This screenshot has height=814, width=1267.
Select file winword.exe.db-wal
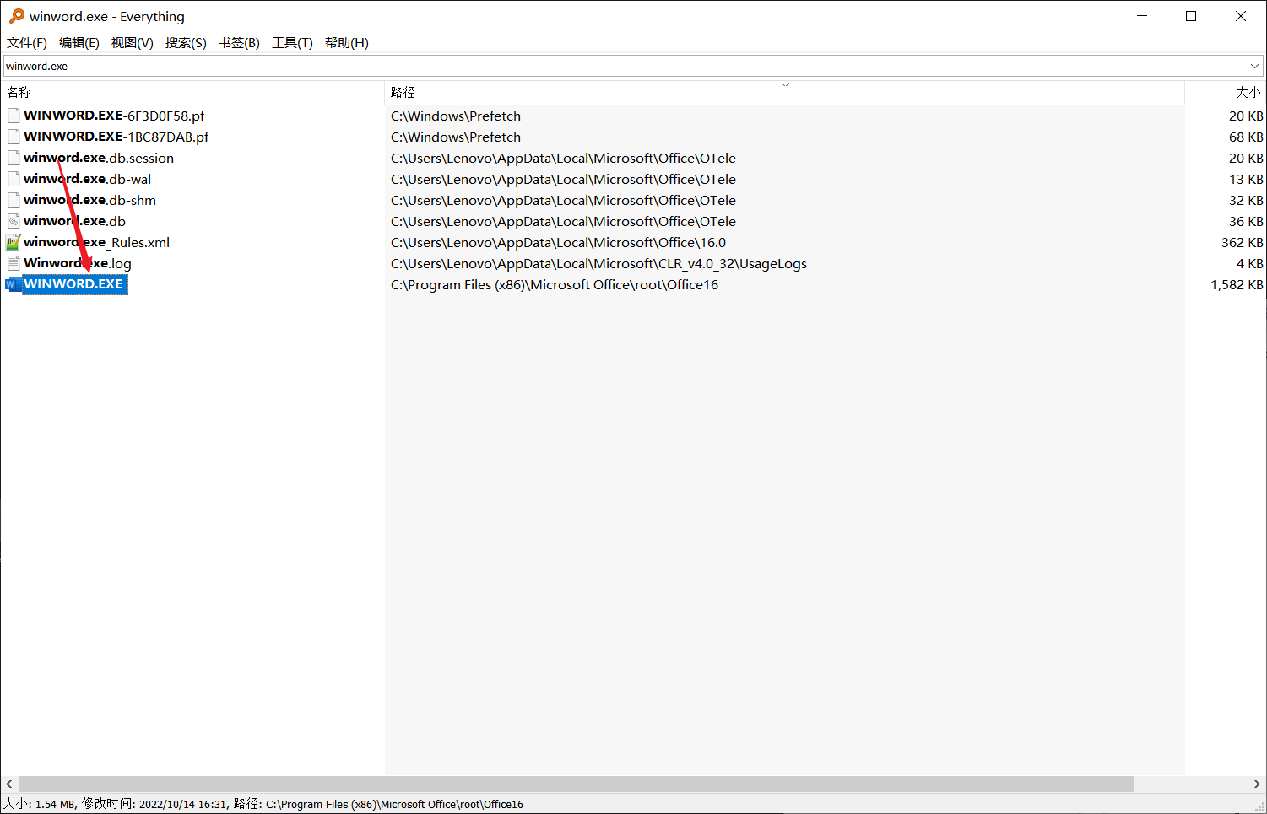tap(88, 179)
